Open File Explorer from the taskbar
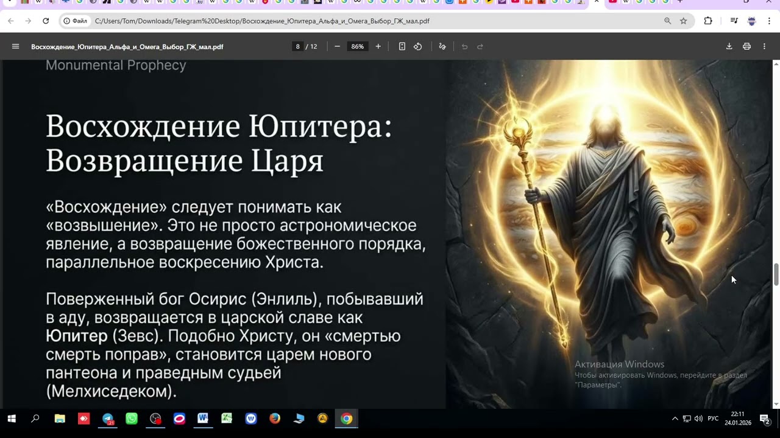Screen dimensions: 780x438 click(x=60, y=419)
